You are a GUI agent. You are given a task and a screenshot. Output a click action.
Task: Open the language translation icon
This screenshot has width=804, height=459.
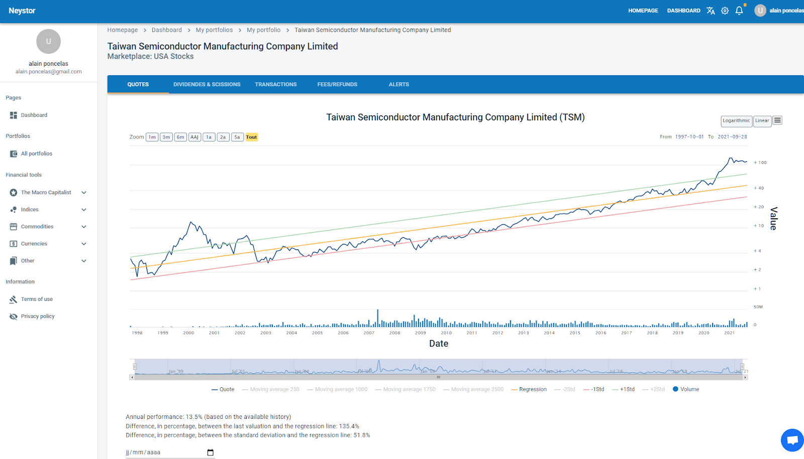[x=711, y=11]
